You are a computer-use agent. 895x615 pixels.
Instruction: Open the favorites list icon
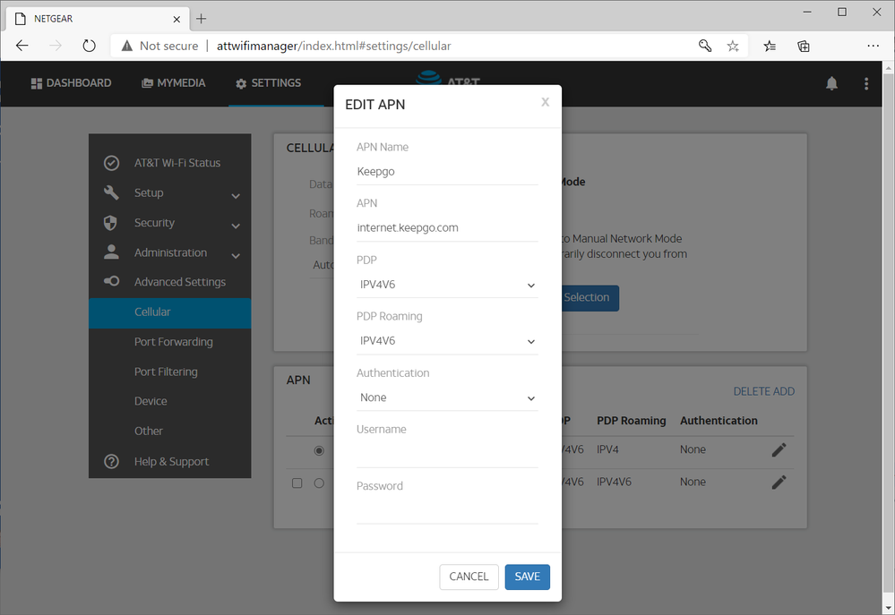tap(770, 46)
